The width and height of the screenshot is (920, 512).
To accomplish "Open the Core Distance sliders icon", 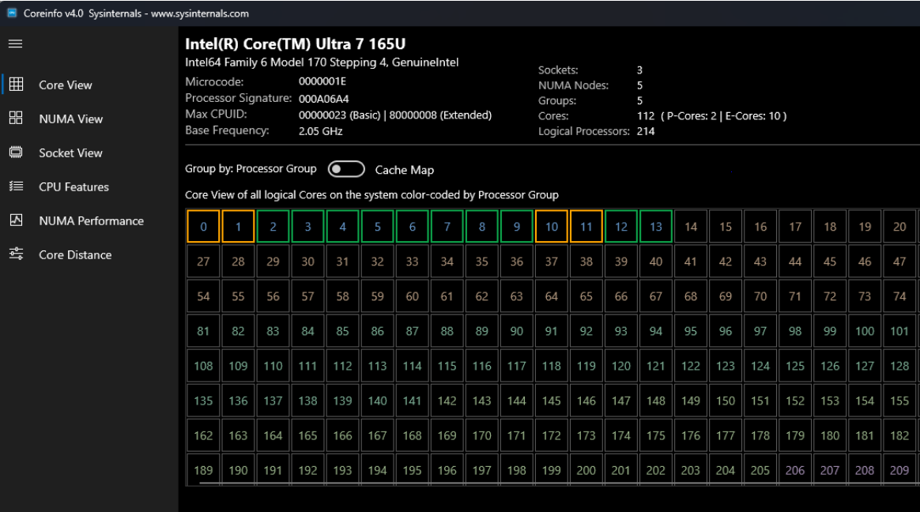I will pos(16,254).
